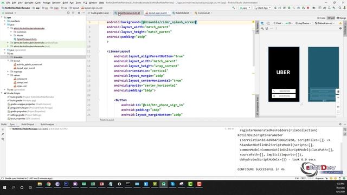Open the Navigate menu
The width and height of the screenshot is (347, 195).
click(x=29, y=3)
